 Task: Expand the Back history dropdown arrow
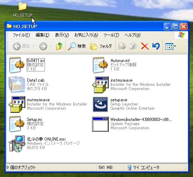click(x=34, y=46)
